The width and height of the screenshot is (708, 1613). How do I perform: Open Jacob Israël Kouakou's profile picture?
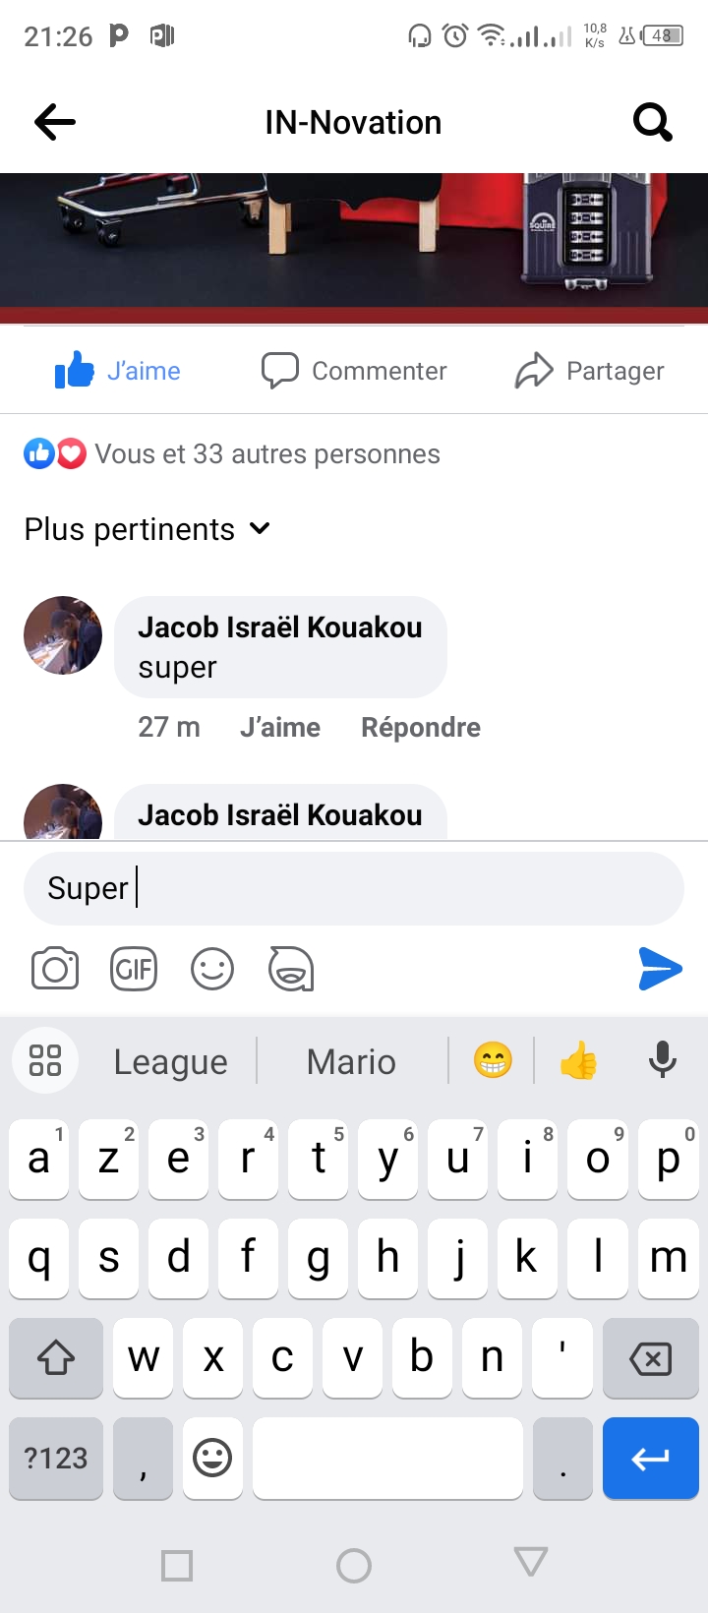point(63,635)
